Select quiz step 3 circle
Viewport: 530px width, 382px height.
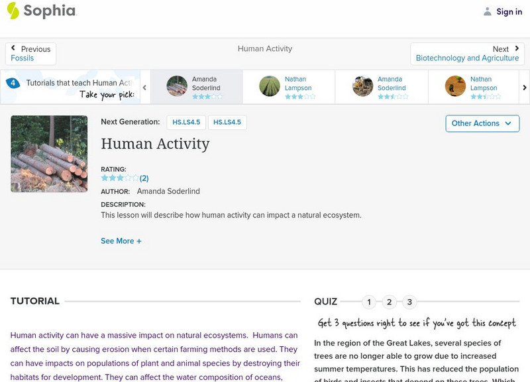tap(409, 302)
